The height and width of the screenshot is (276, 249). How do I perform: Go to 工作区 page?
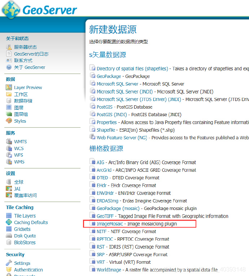[21, 95]
